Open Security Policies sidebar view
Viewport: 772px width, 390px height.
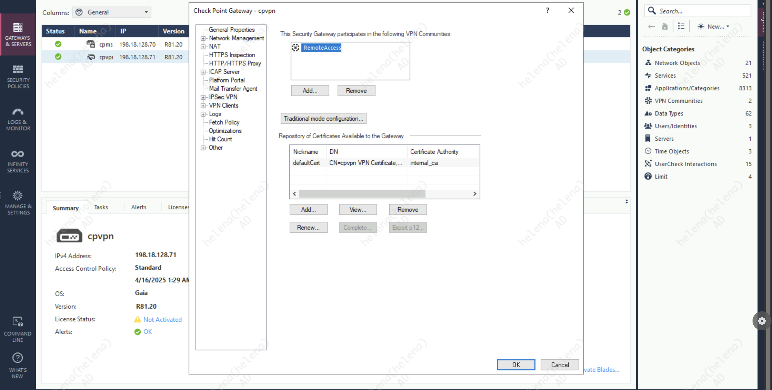pyautogui.click(x=18, y=77)
